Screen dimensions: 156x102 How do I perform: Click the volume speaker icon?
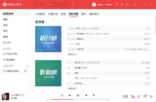[139, 97]
